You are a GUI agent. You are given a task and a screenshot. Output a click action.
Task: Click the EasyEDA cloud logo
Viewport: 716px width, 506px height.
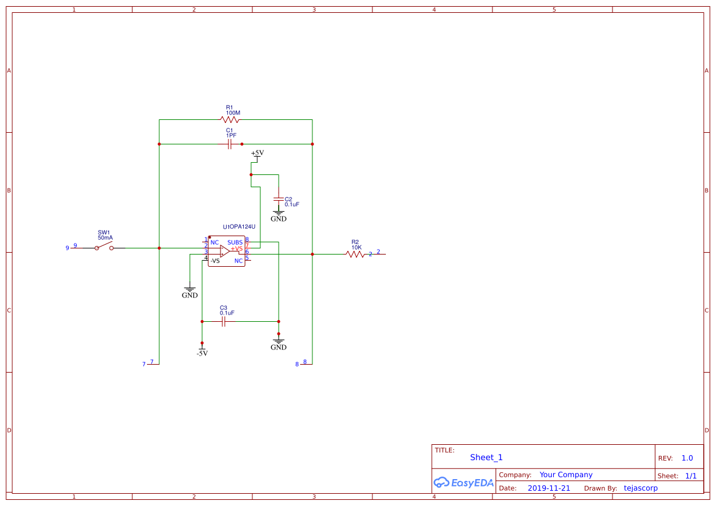click(x=464, y=483)
